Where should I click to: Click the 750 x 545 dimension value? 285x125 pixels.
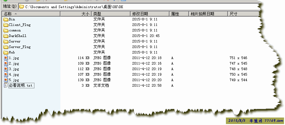(238, 74)
